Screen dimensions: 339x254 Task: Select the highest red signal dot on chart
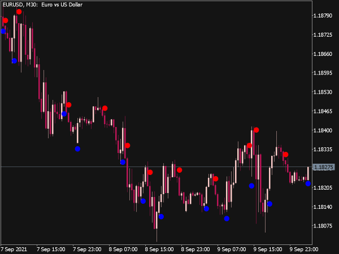pyautogui.click(x=19, y=12)
